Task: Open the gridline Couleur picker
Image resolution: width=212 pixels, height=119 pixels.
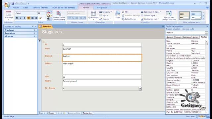Action: click(105, 19)
